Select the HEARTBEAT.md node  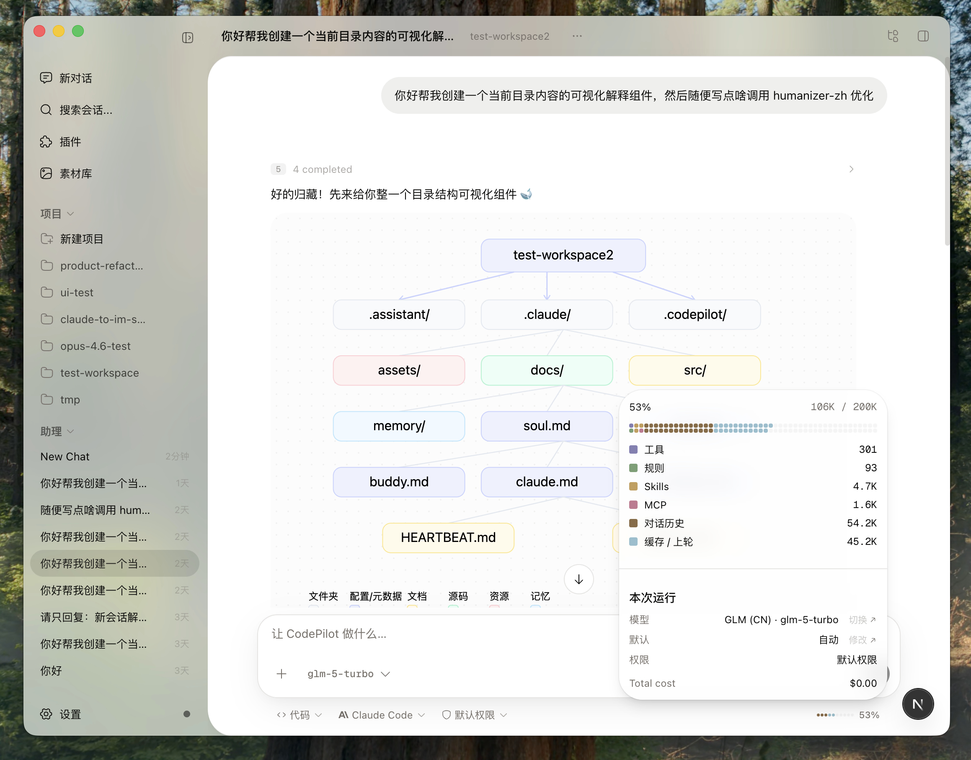point(448,537)
